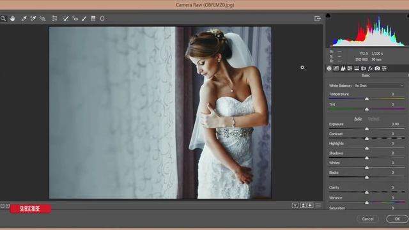This screenshot has height=230, width=409.
Task: Cycle before/after views with Y button
Action: point(295,206)
